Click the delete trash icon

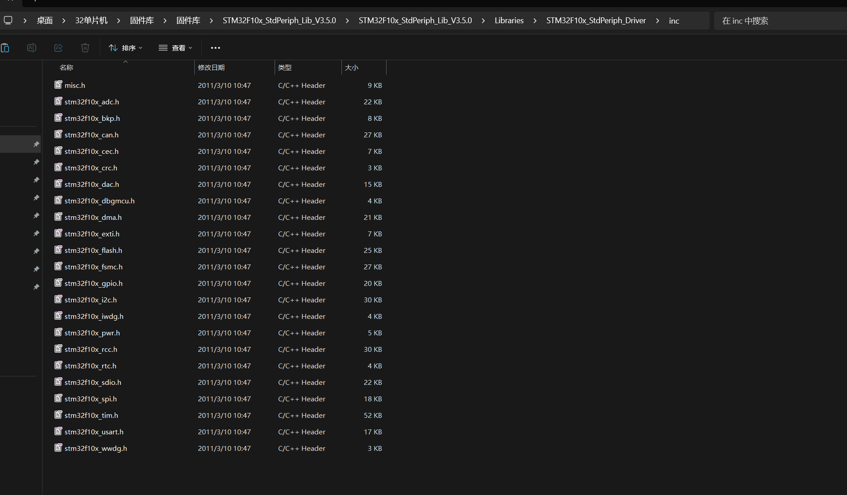[x=85, y=48]
